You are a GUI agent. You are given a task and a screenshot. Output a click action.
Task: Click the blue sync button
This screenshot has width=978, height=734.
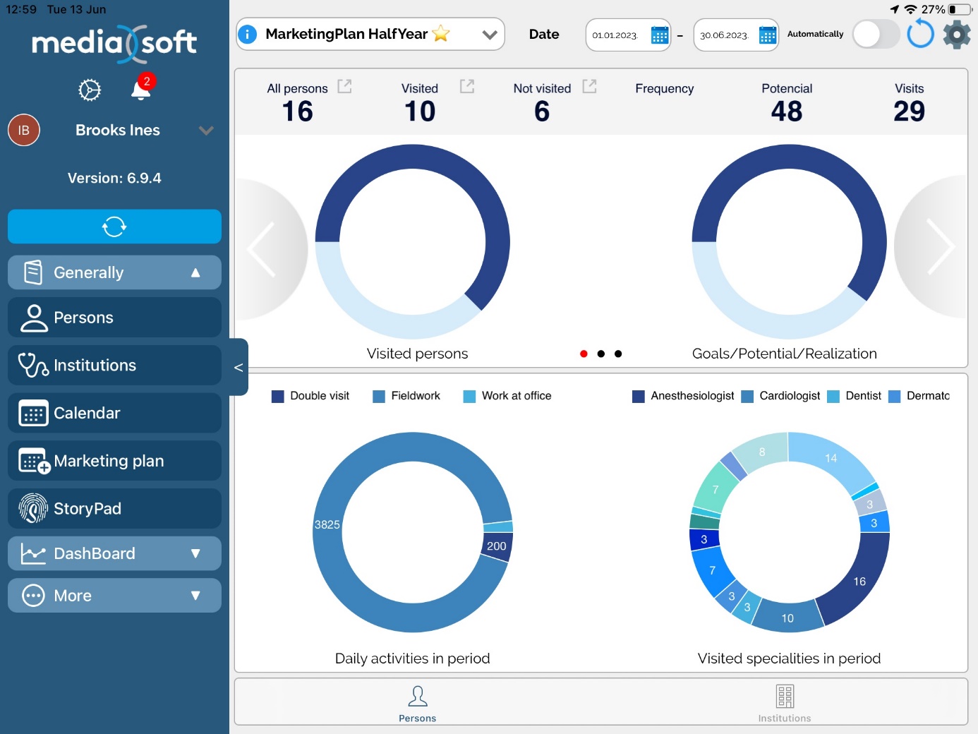click(x=114, y=227)
